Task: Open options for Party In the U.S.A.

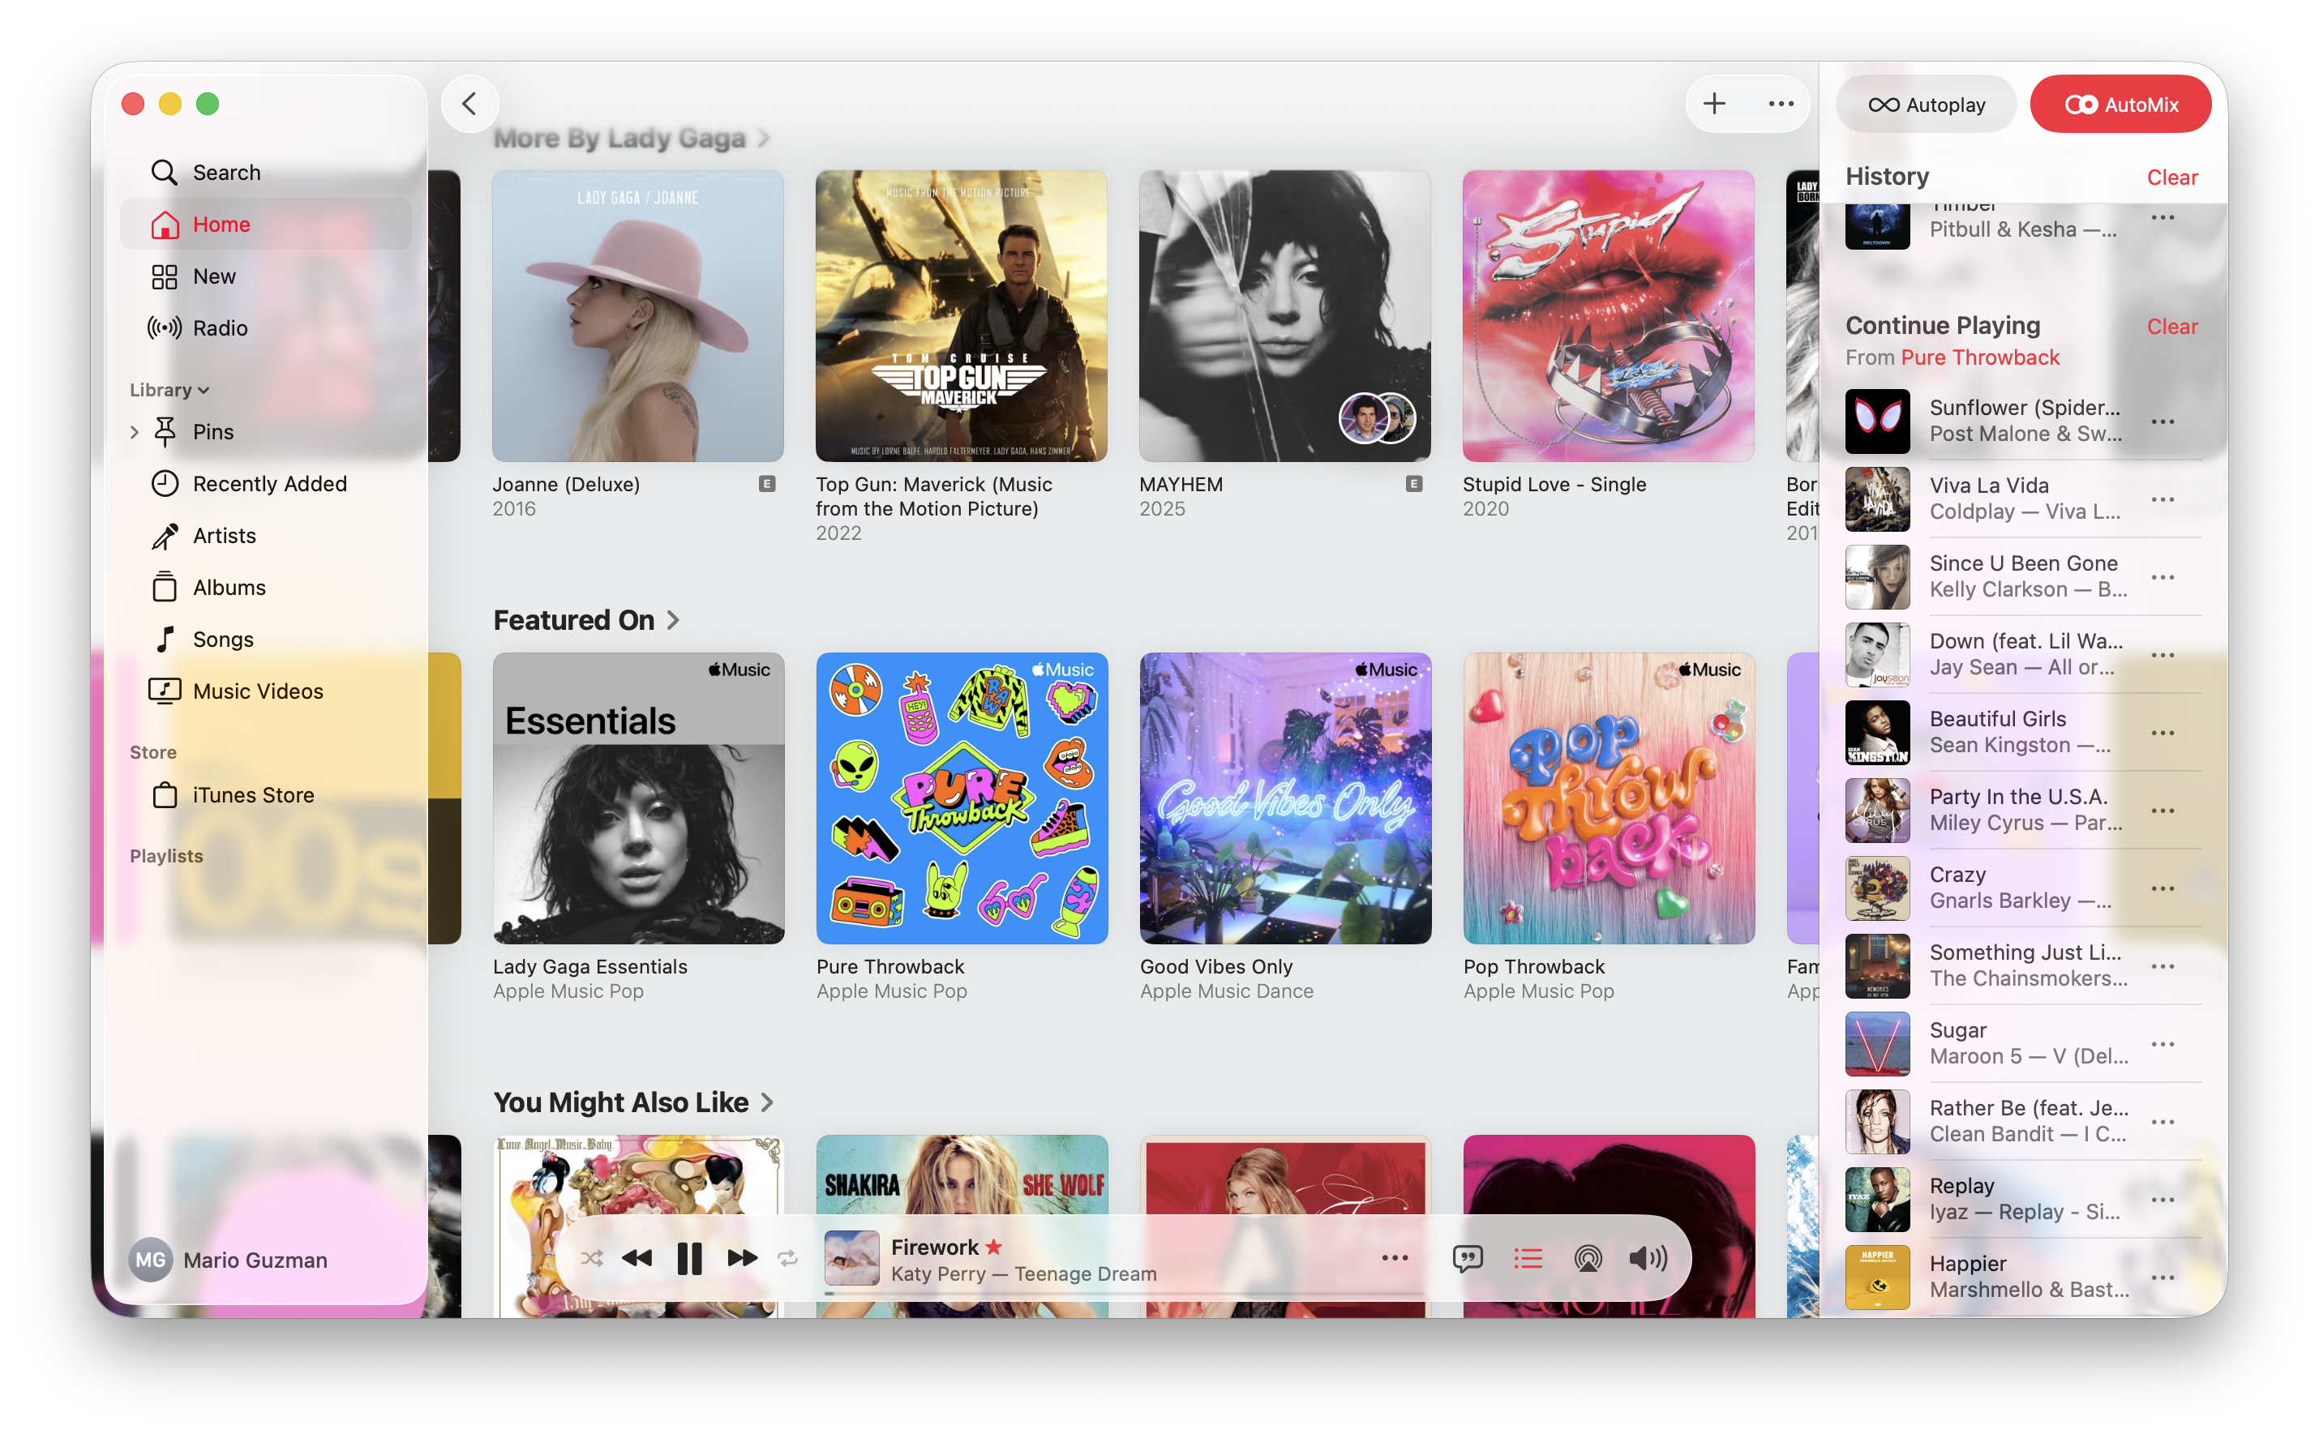Action: [x=2162, y=811]
